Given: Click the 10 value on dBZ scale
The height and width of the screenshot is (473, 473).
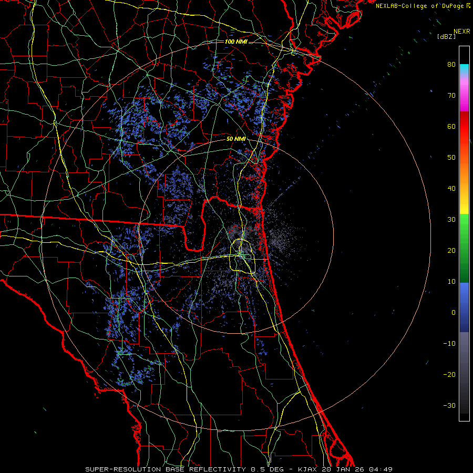Looking at the screenshot, I should click(451, 282).
